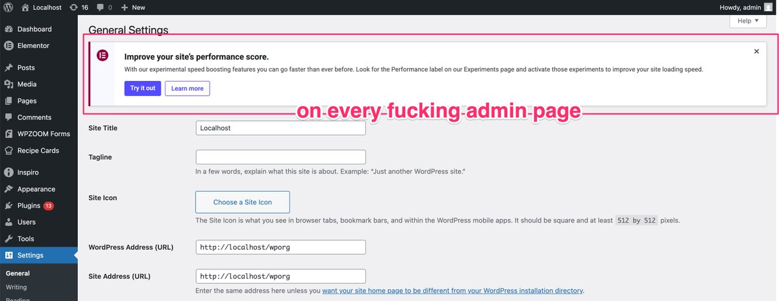
Task: Follow the home page directory link
Action: [452, 291]
